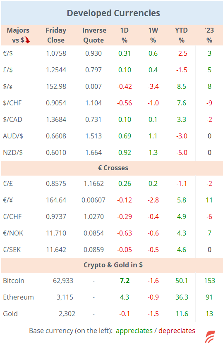Select the Inverse Quote column header
The image size is (223, 345).
point(94,35)
